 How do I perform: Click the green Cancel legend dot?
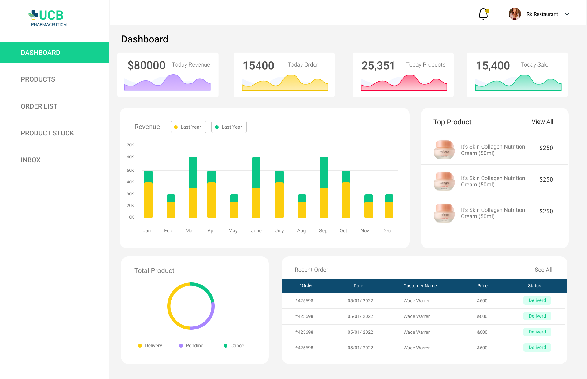226,346
